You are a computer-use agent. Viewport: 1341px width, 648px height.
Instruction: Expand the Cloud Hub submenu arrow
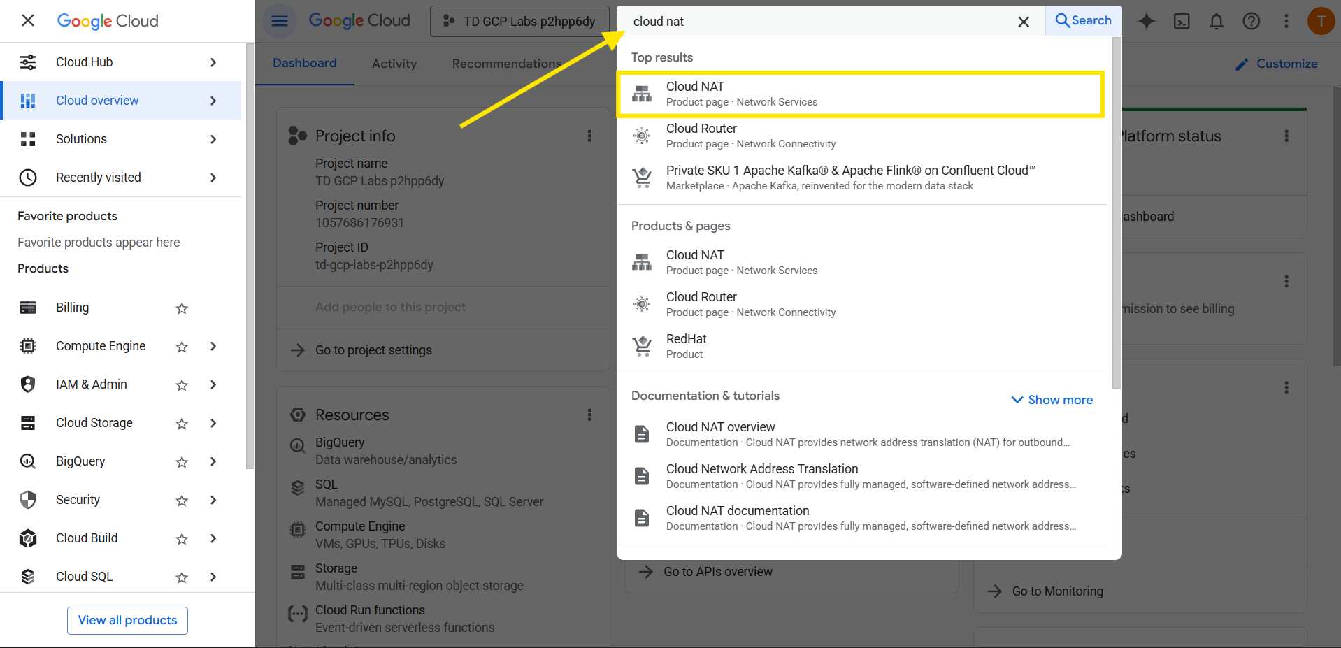coord(213,62)
